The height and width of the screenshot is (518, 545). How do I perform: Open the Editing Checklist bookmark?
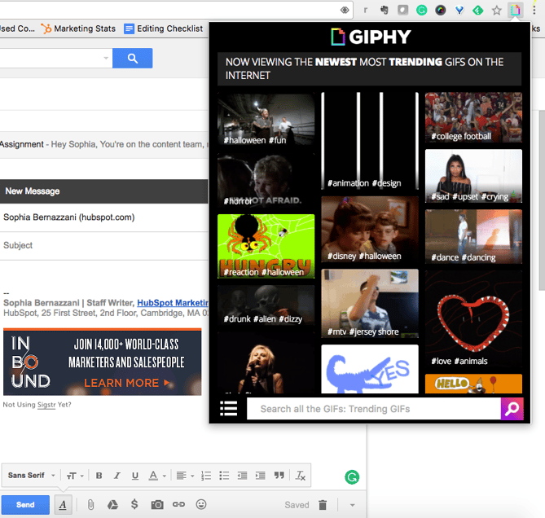163,29
